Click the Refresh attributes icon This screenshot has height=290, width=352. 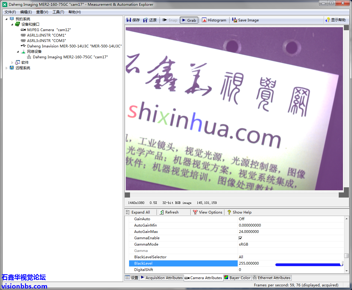(x=162, y=212)
